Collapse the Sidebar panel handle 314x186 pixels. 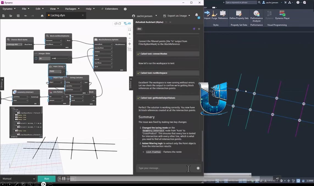[131, 83]
